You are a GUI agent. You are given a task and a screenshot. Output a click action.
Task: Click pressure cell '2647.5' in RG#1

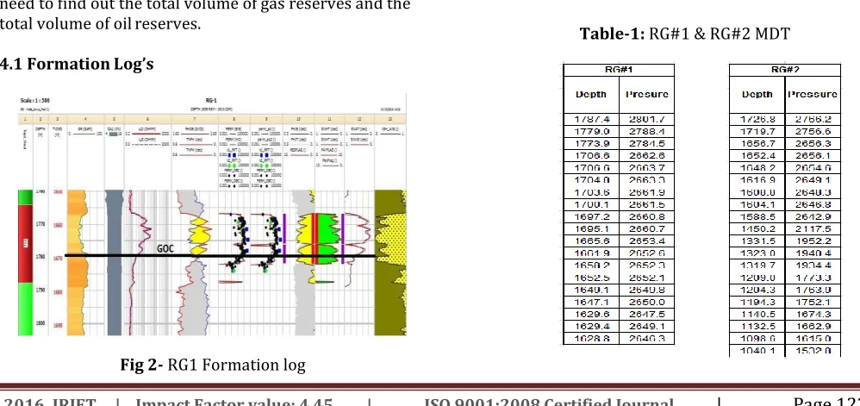646,314
